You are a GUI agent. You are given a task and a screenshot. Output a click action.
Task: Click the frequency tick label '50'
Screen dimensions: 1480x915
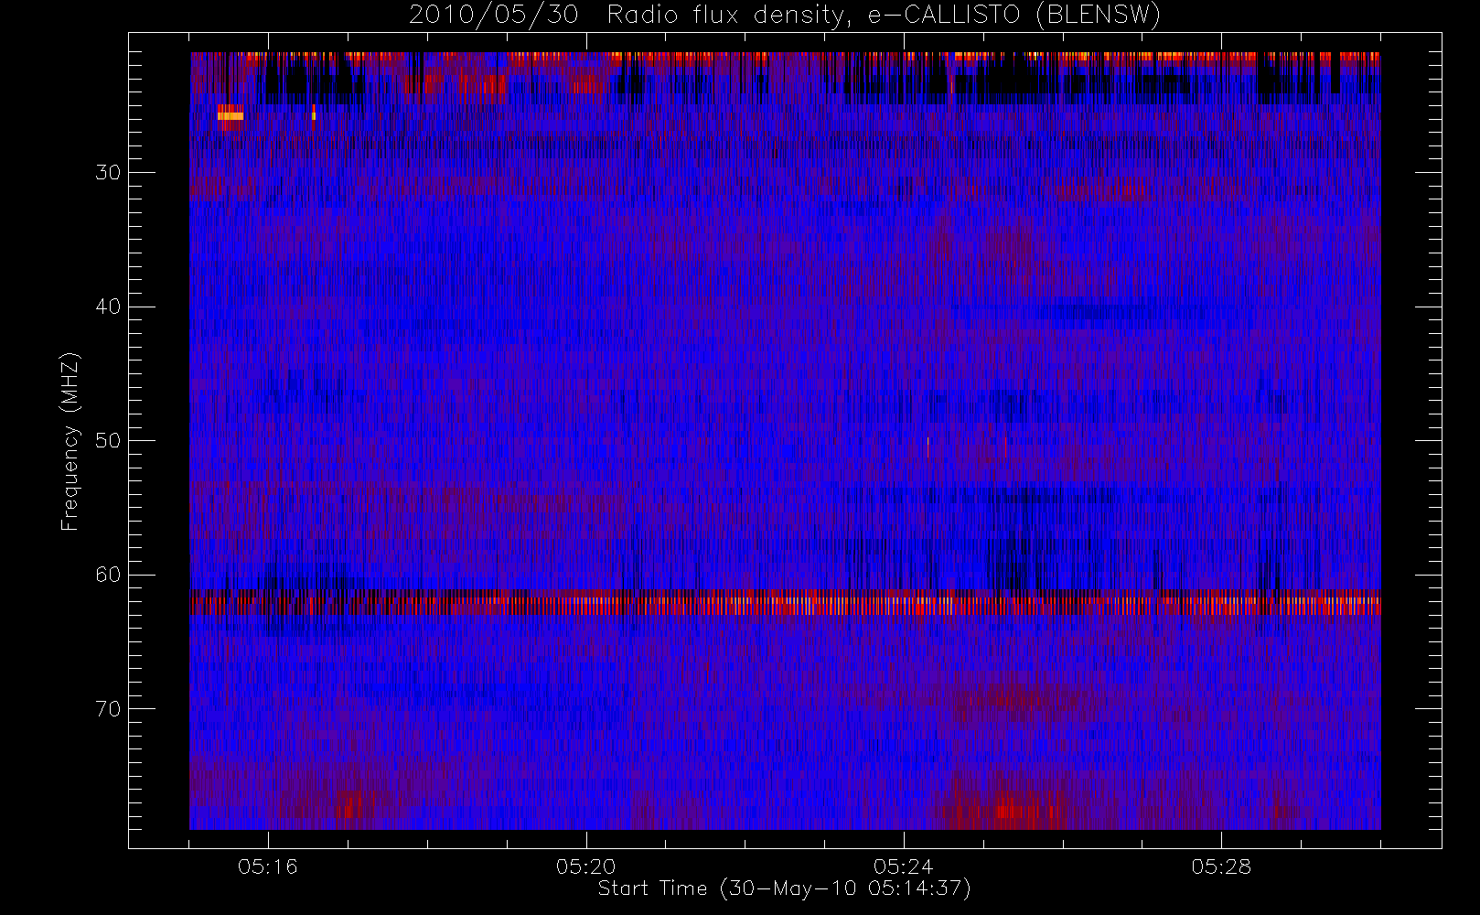coord(108,441)
